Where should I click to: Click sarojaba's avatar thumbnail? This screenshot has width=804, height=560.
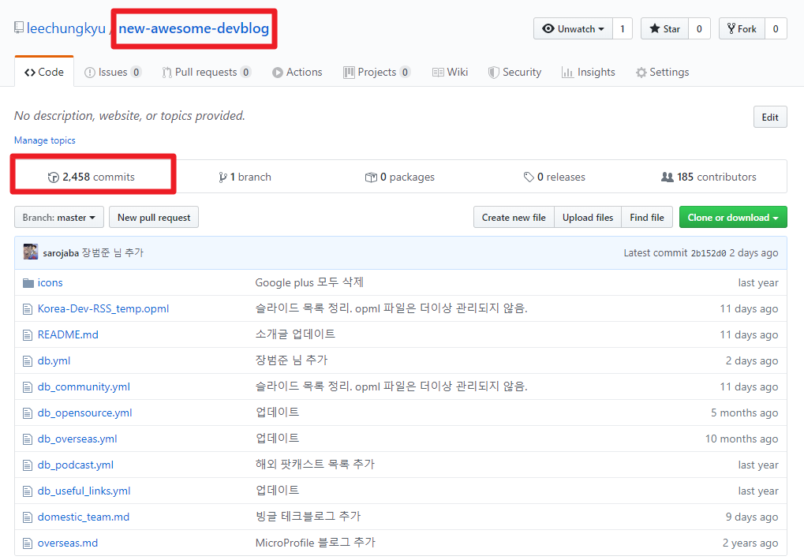click(x=29, y=252)
